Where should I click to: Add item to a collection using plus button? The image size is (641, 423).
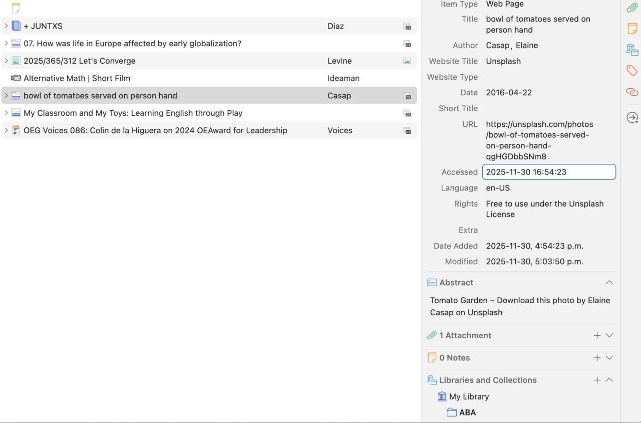click(597, 380)
